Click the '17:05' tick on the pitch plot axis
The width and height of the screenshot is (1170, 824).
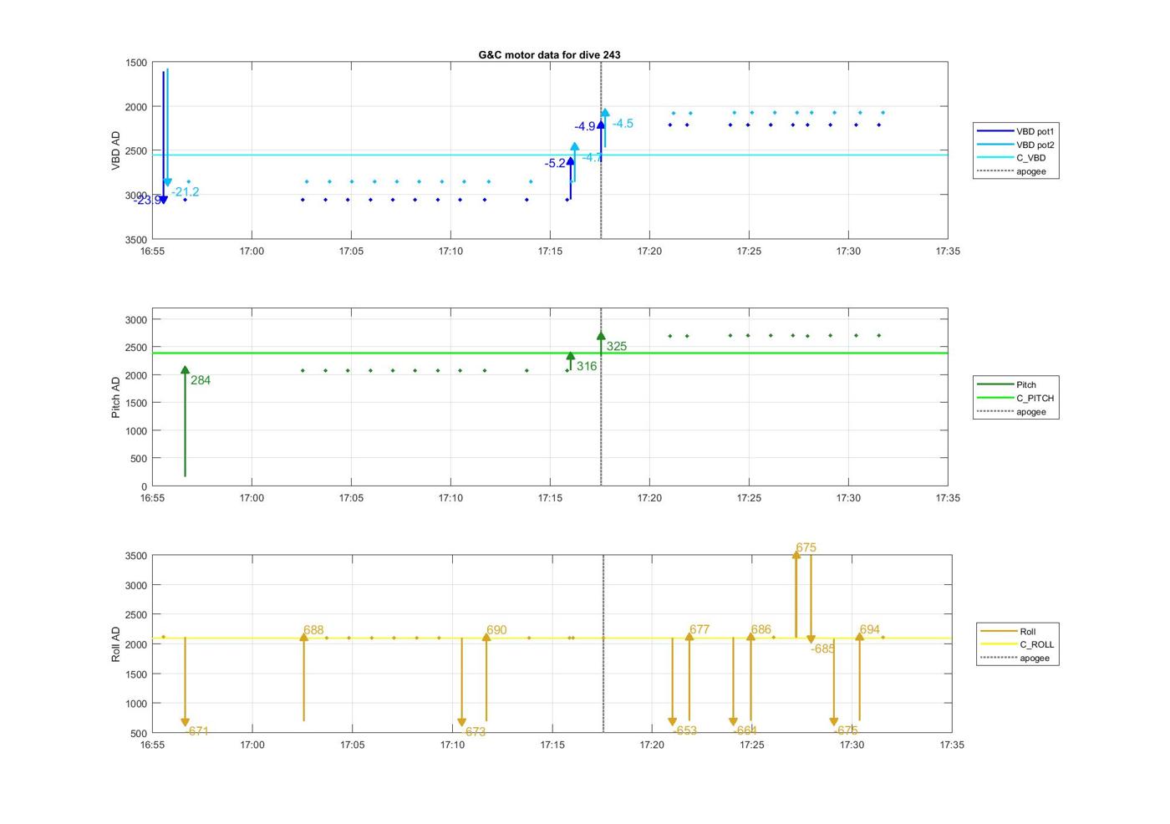[351, 498]
